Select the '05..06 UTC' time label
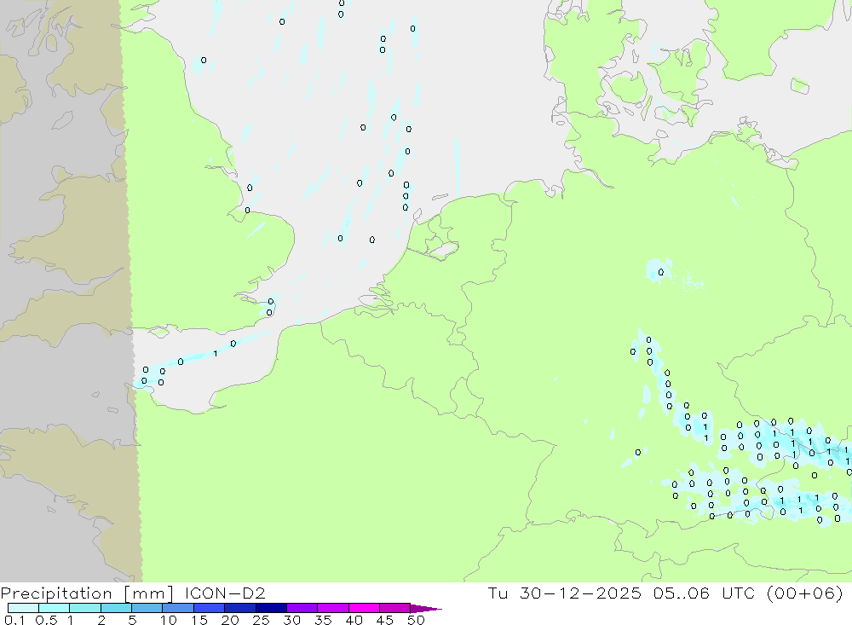Screen dimensions: 852x625 (705, 593)
